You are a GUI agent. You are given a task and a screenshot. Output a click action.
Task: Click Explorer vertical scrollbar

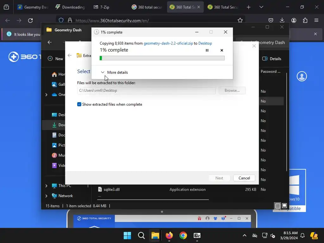pos(287,122)
